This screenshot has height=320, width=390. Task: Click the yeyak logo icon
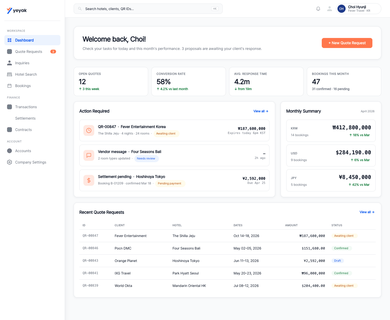9,11
